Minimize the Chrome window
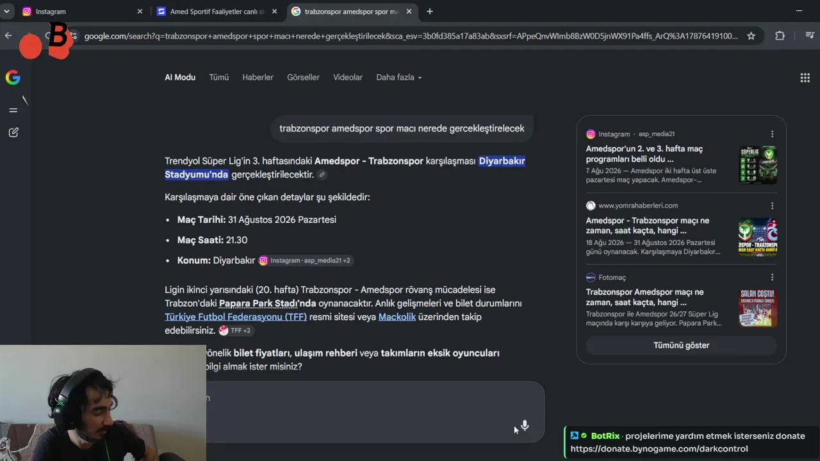 coord(799,11)
